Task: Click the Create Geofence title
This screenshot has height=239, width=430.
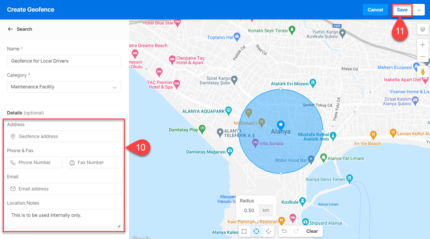Action: [x=31, y=10]
